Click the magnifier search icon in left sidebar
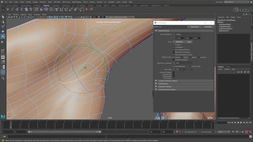 click(x=3, y=78)
